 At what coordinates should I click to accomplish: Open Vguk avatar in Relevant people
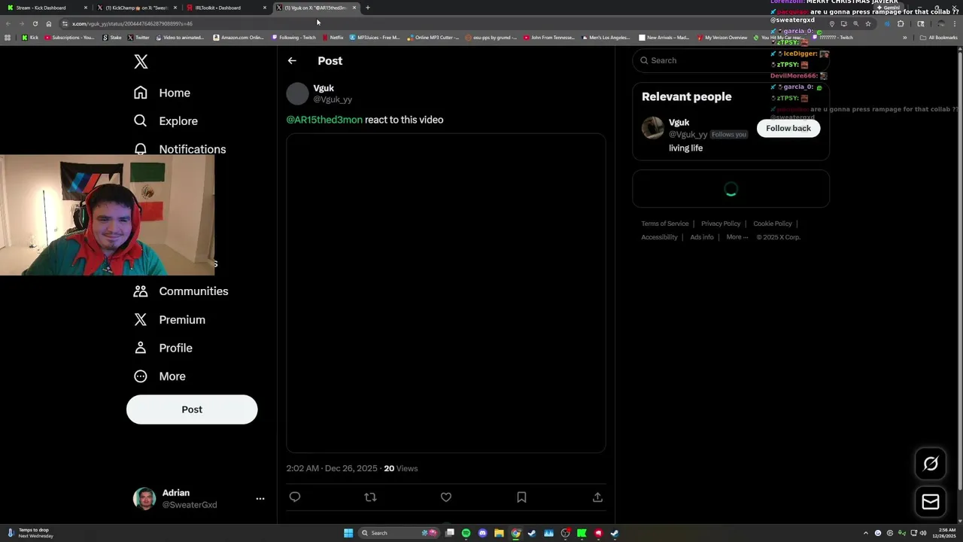click(x=653, y=128)
